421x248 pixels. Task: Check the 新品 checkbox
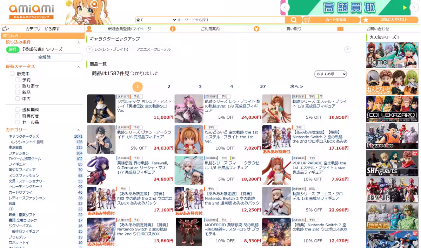coord(18,92)
